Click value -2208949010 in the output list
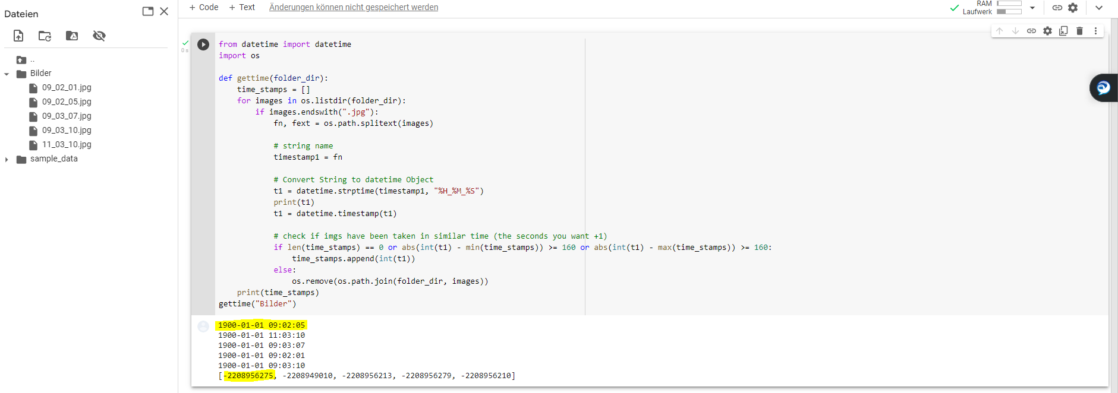Screen dimensions: 1118x393 [x=308, y=376]
